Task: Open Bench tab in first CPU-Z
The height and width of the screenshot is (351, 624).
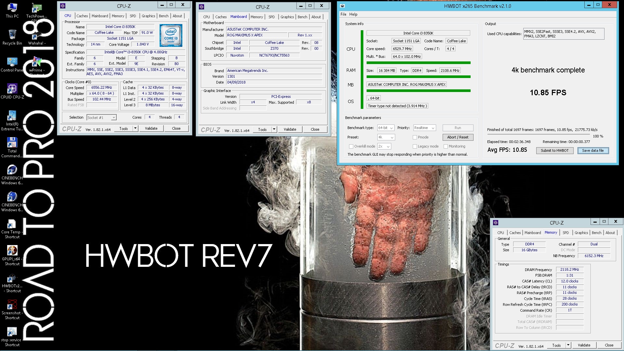Action: click(x=163, y=16)
